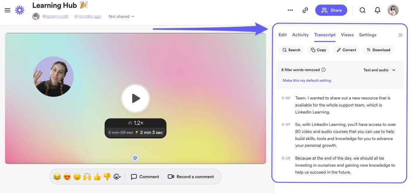Screen dimensions: 415x193
Task: Open notifications bell
Action: pos(378,10)
